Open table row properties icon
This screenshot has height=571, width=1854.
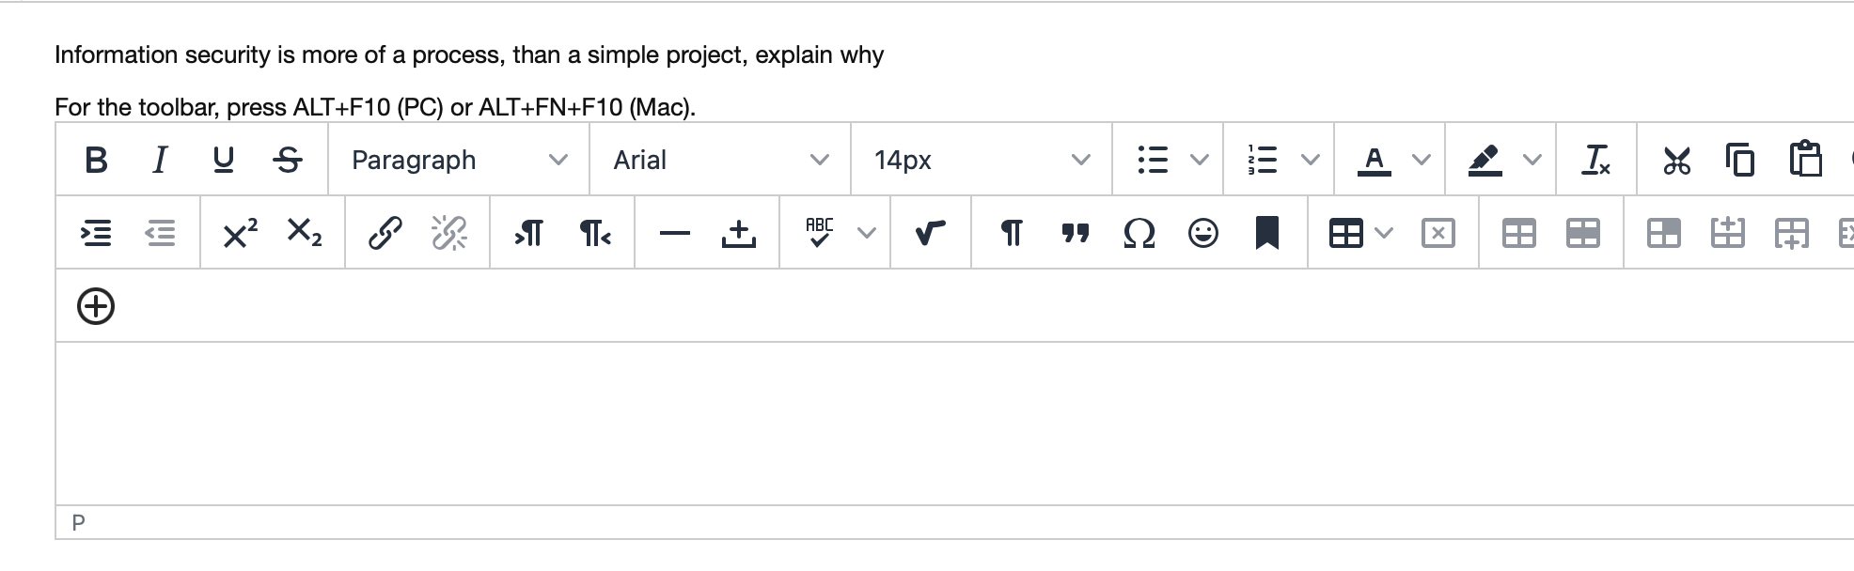pos(1583,233)
